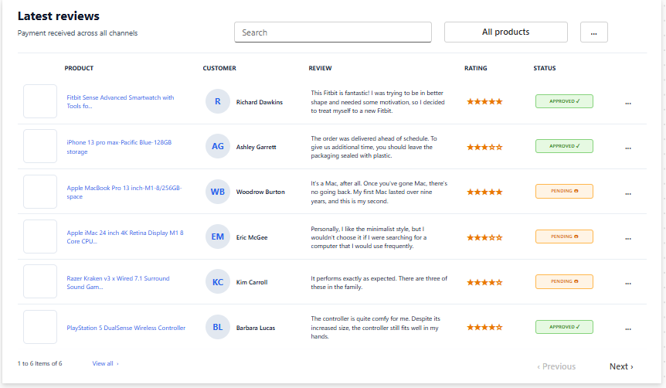Open PlayStation 5 DualSense Wireless Controller link
This screenshot has height=388, width=666.
[x=126, y=328]
